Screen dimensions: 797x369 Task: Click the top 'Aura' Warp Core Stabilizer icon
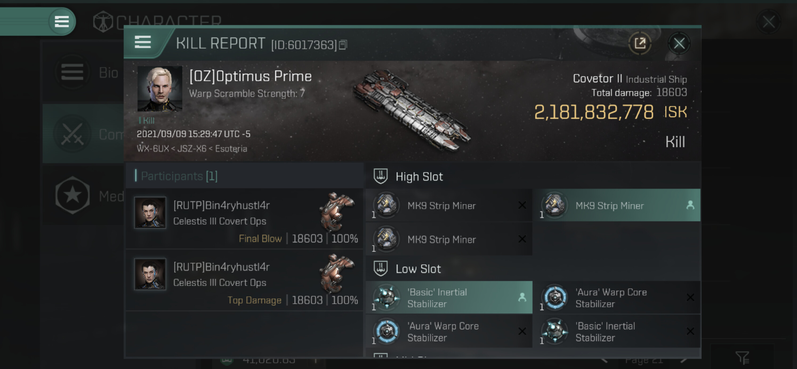pyautogui.click(x=555, y=298)
